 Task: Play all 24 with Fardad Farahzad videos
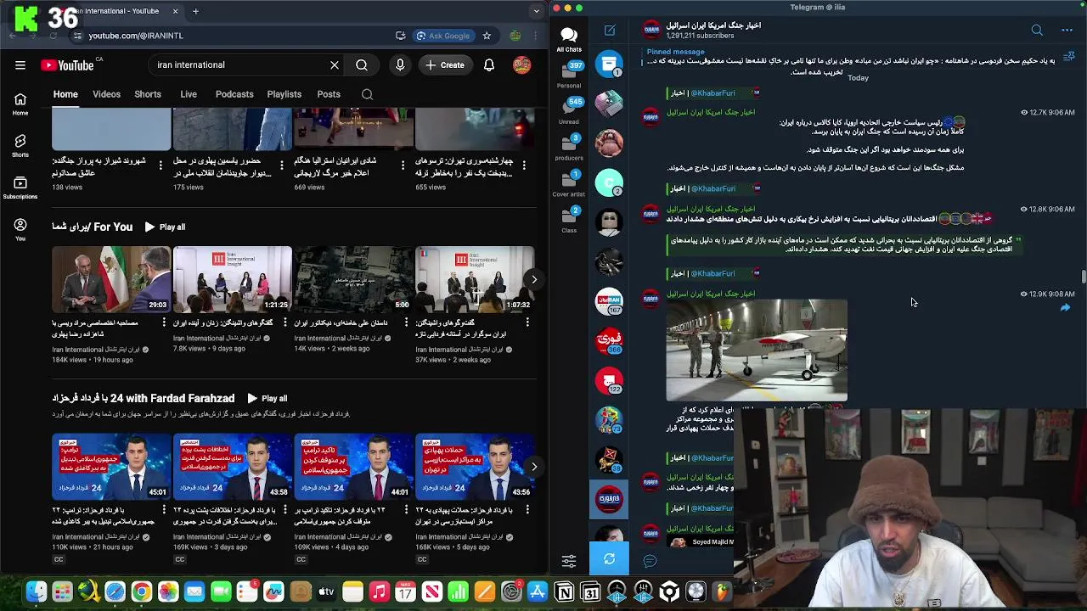pyautogui.click(x=267, y=398)
